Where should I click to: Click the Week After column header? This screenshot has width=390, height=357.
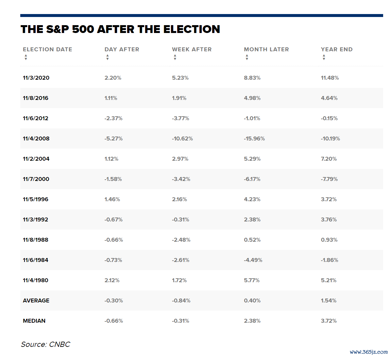[192, 49]
